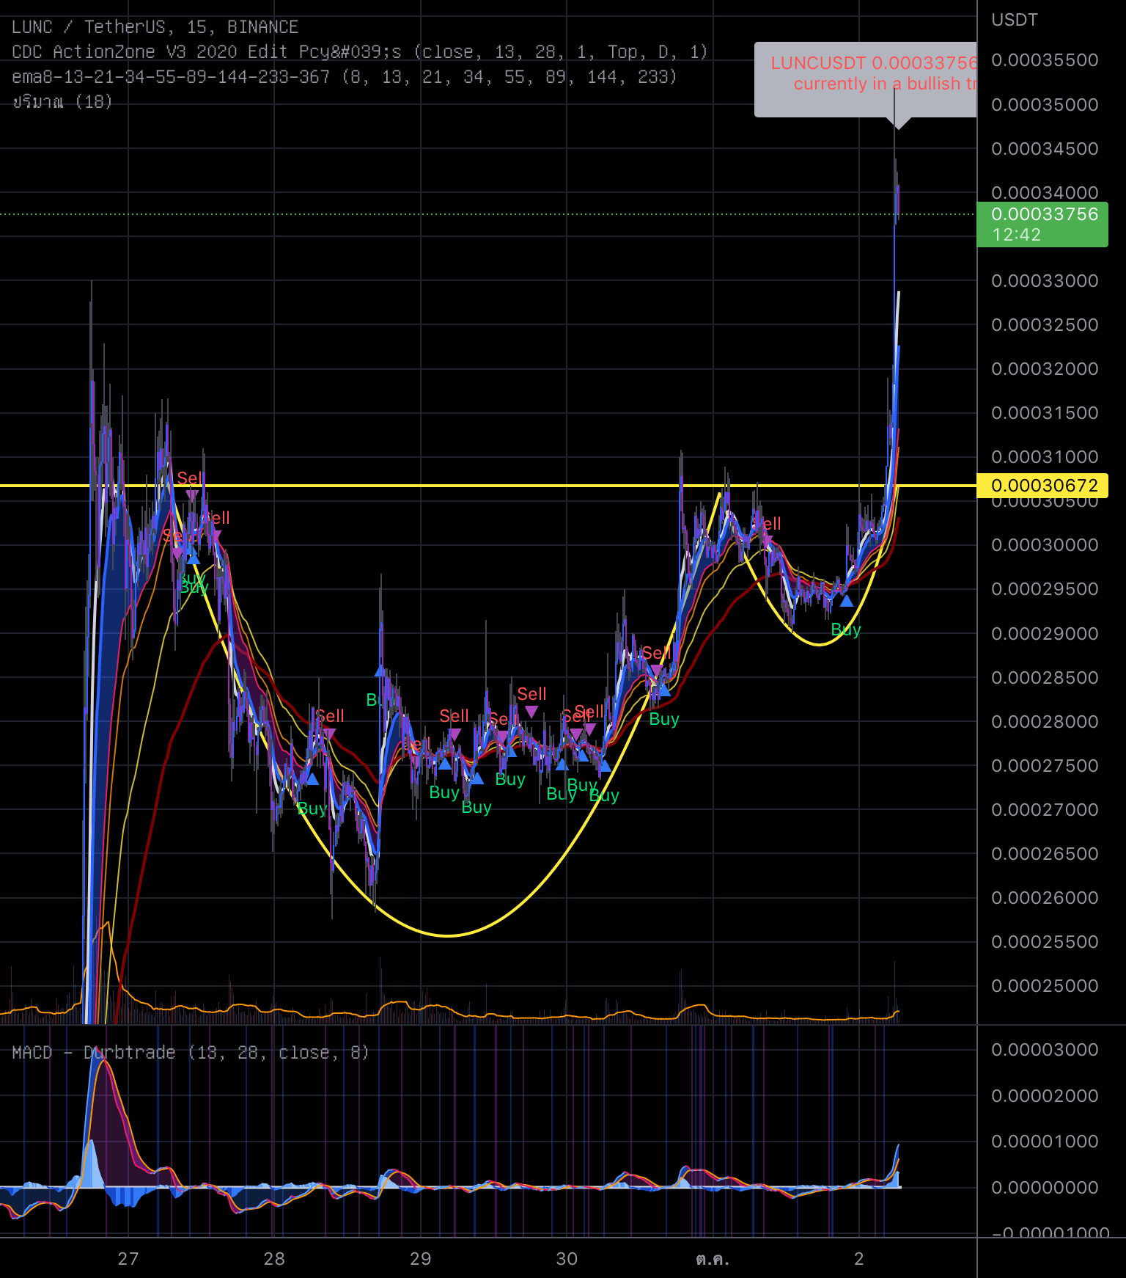
Task: Click date 28 on the time axis
Action: click(x=274, y=1259)
